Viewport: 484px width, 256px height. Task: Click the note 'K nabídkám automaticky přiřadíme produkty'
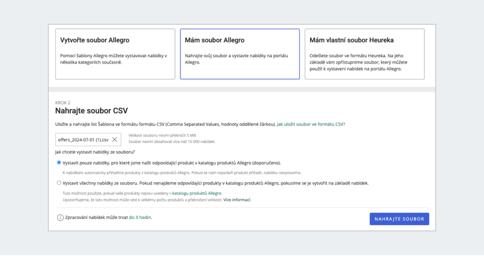[x=182, y=173]
